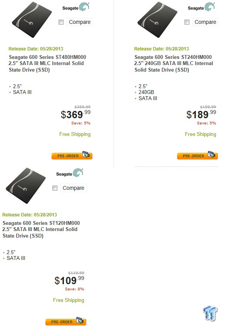Click Seagate logo above ST120HM000 listing
226x330 pixels.
[70, 173]
